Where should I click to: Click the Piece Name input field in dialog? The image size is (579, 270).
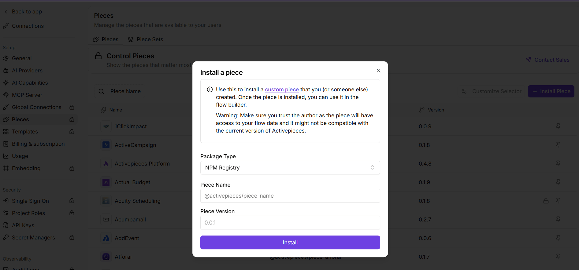[290, 196]
